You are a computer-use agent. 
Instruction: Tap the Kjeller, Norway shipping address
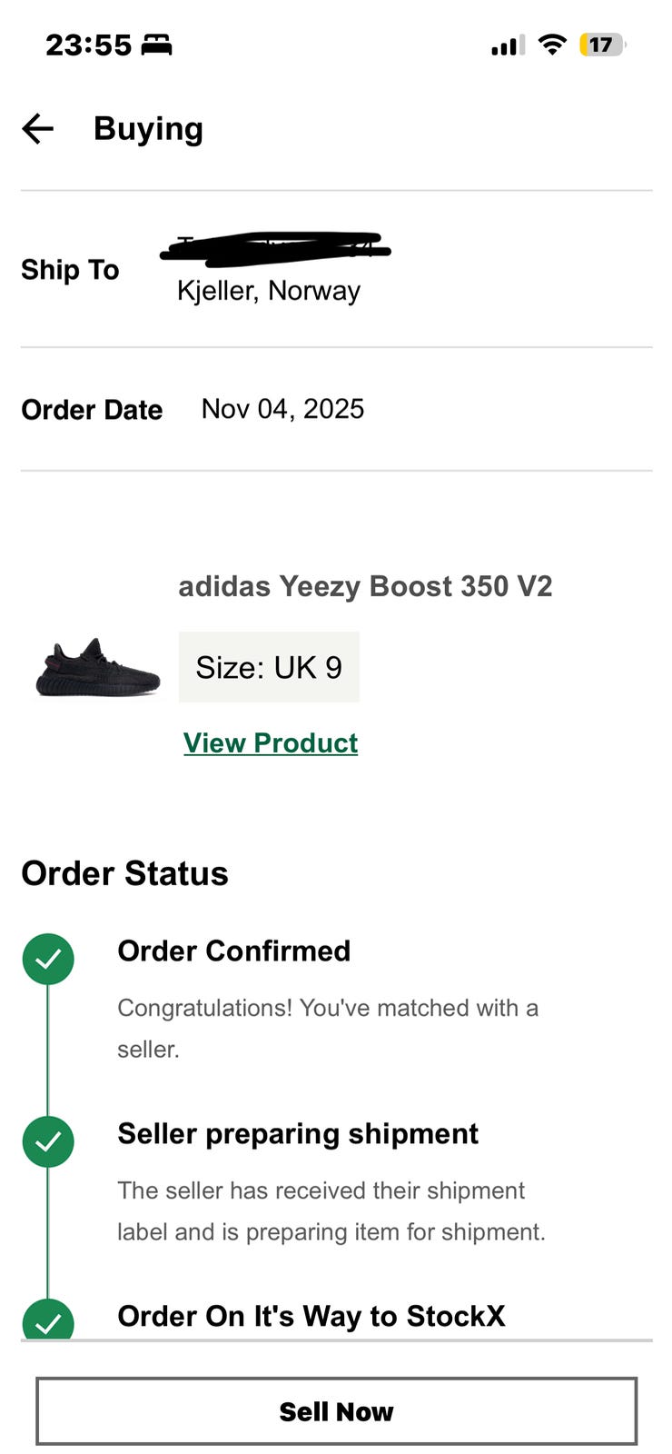[x=269, y=291]
